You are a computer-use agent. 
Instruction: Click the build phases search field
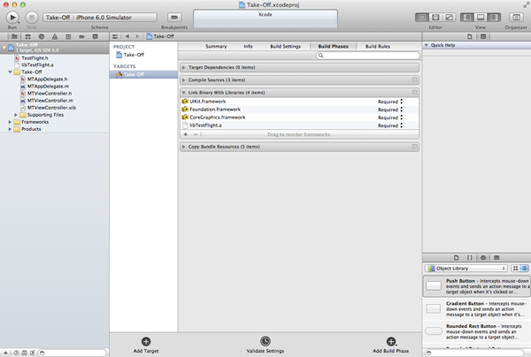pos(368,56)
